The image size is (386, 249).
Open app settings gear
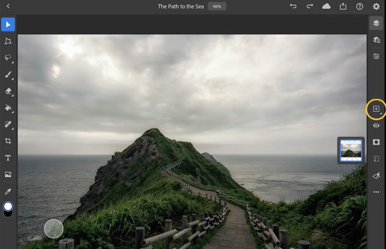376,6
